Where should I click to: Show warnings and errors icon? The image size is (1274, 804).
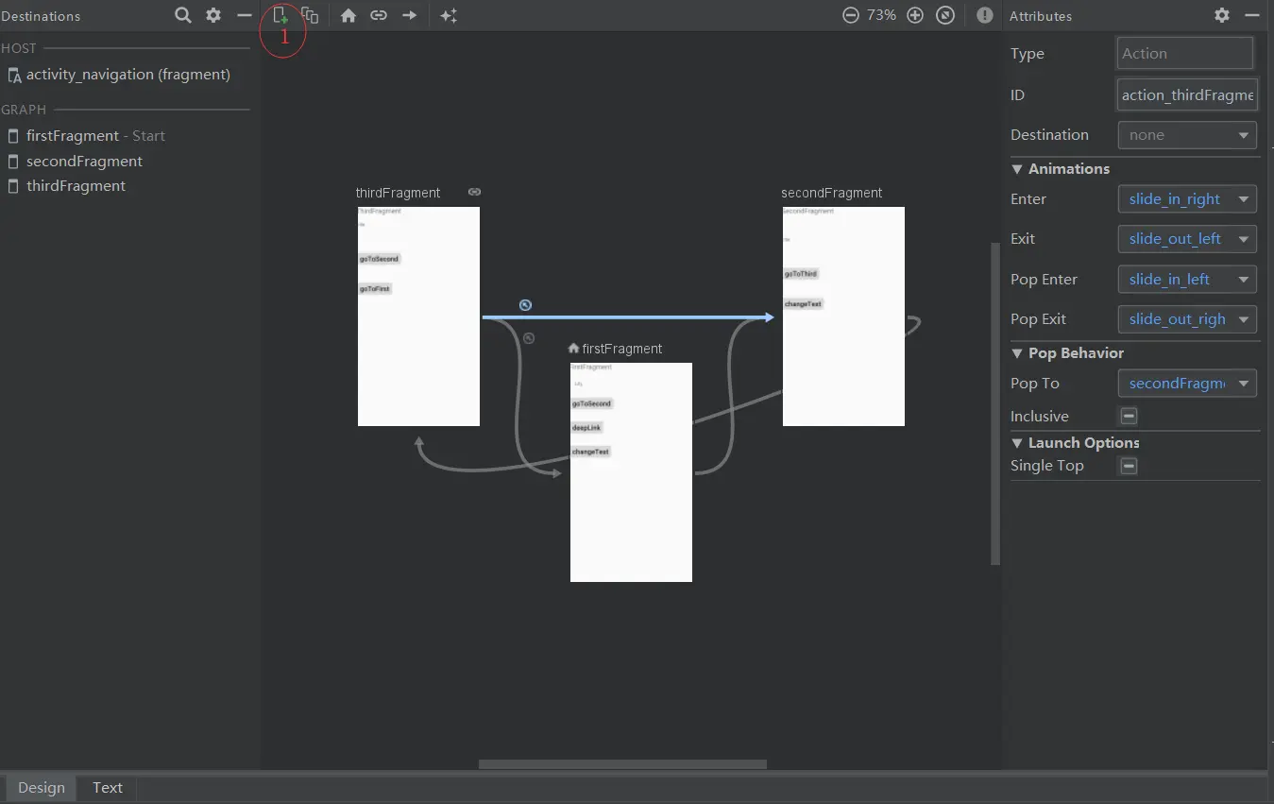[985, 15]
